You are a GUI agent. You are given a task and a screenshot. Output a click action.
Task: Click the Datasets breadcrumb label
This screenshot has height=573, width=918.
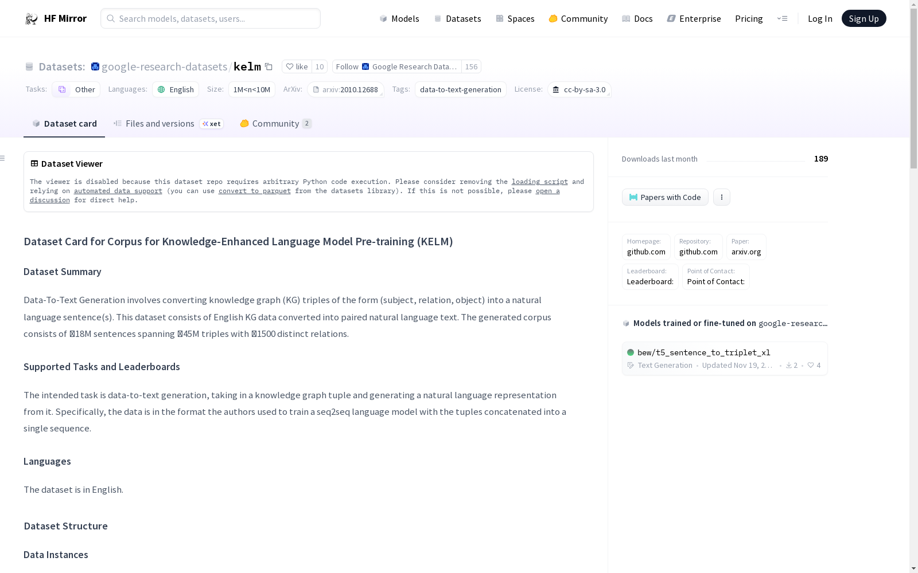coord(62,66)
